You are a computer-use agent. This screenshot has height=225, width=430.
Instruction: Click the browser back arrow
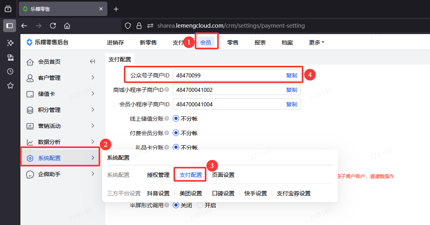[x=24, y=26]
